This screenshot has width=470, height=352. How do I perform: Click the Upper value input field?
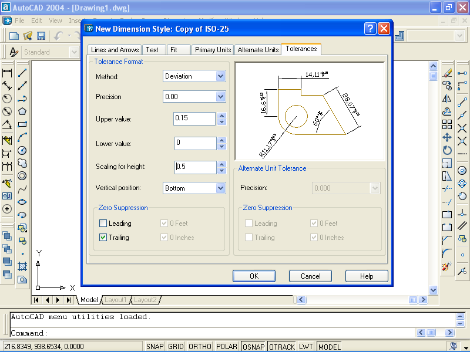pyautogui.click(x=194, y=119)
